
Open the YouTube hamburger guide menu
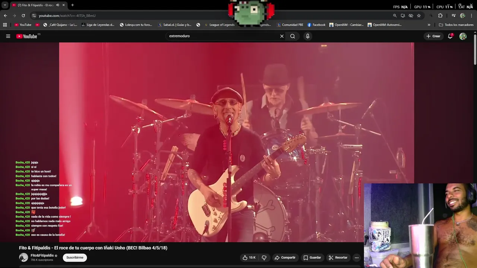[x=8, y=36]
